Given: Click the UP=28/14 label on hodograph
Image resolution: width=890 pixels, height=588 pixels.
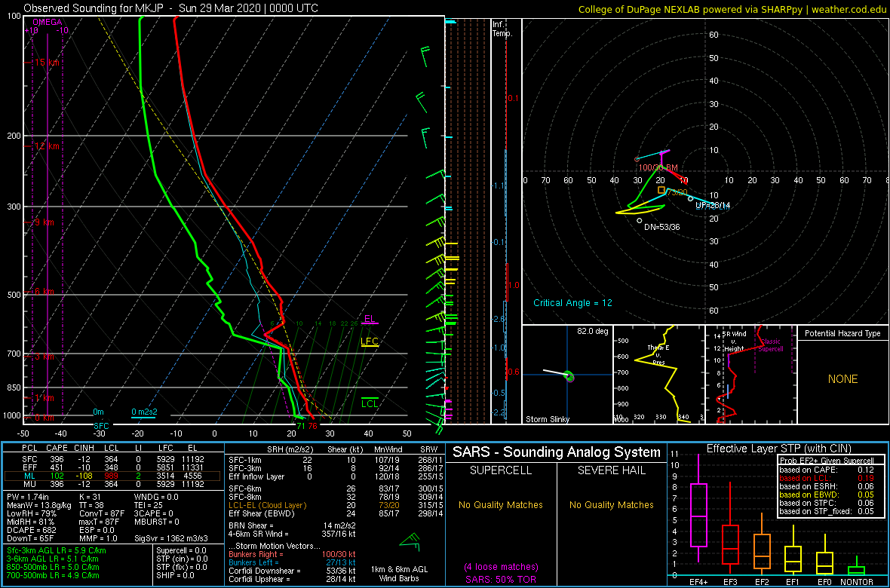Looking at the screenshot, I should click(712, 204).
